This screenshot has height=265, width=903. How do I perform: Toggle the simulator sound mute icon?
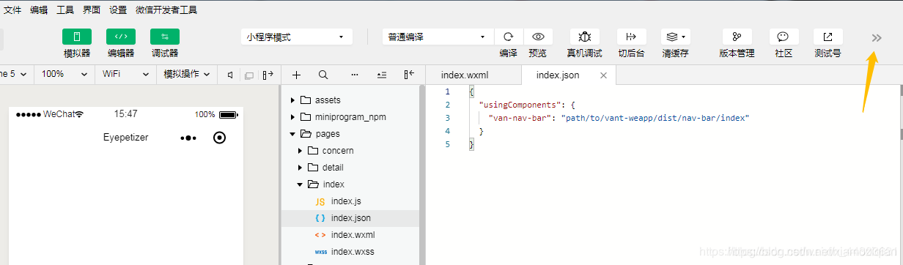230,75
